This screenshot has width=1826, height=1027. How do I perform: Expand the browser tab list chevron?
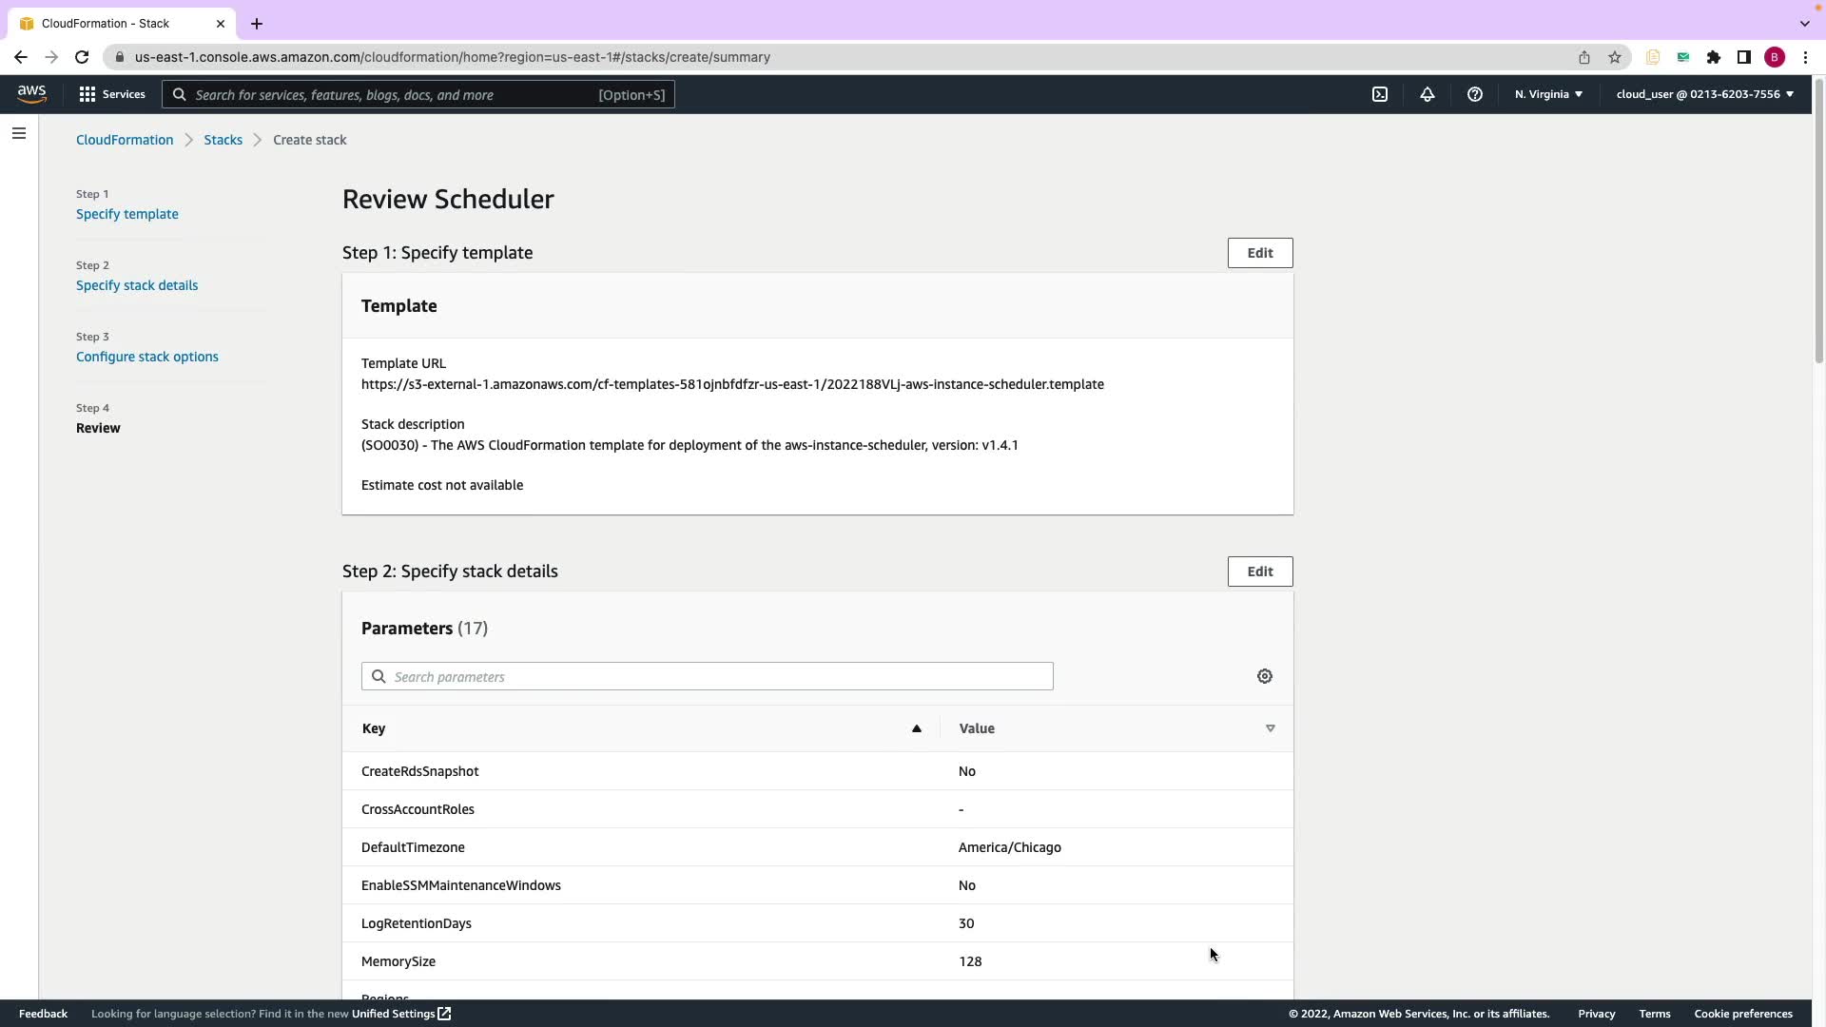pos(1804,23)
